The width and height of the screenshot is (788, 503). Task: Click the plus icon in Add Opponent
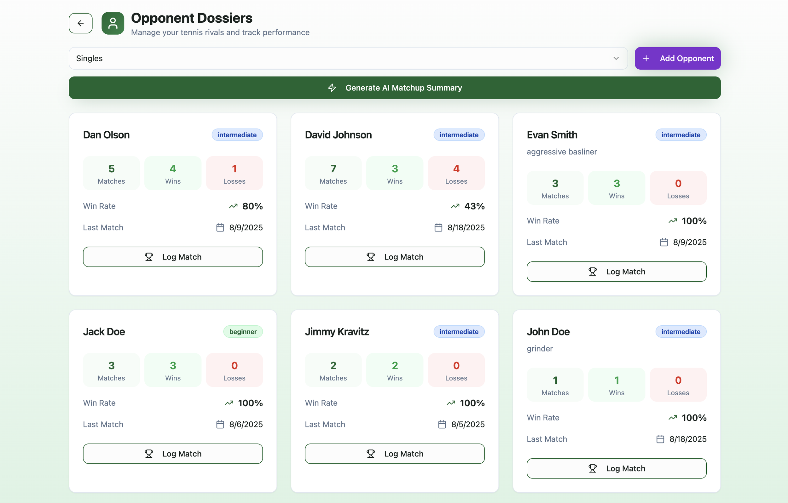tap(646, 59)
